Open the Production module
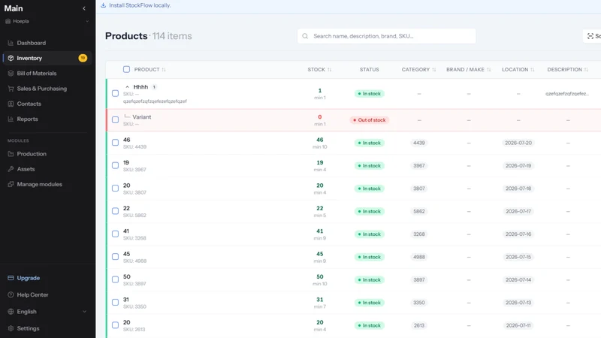This screenshot has width=601, height=338. tap(47, 154)
